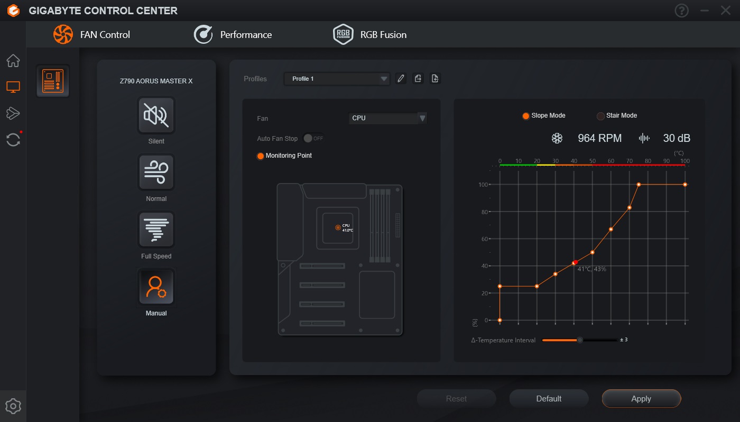
Task: Open settings gear in the sidebar
Action: tap(13, 406)
